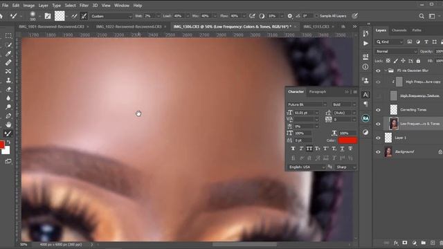Hide the FS via Gaussian Blur group
443x249 pixels.
(378, 71)
